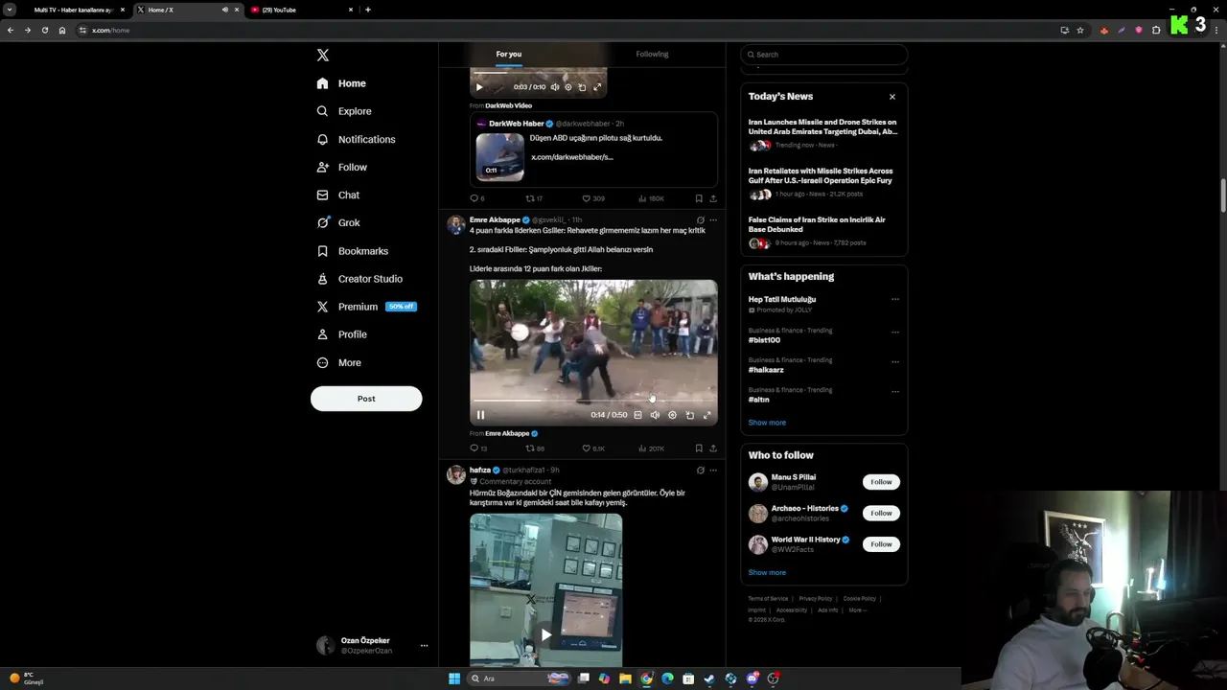
Task: Open the Iran Launches Missile news item
Action: pyautogui.click(x=823, y=133)
